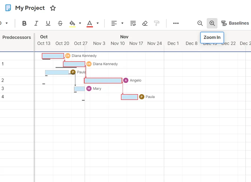This screenshot has width=251, height=182.
Task: Toggle italic formatting
Action: pos(36,23)
